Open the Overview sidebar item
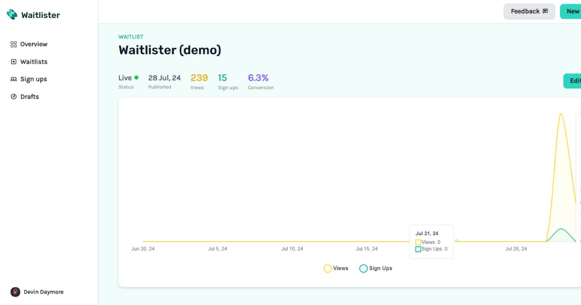Image resolution: width=581 pixels, height=305 pixels. pos(29,44)
